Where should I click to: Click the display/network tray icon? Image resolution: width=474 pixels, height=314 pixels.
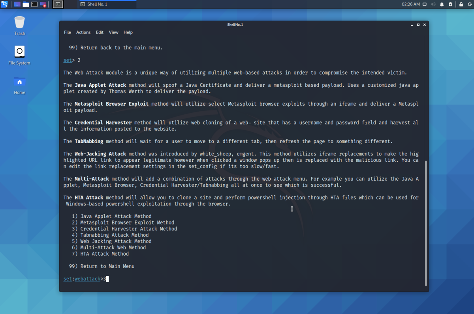pyautogui.click(x=425, y=4)
